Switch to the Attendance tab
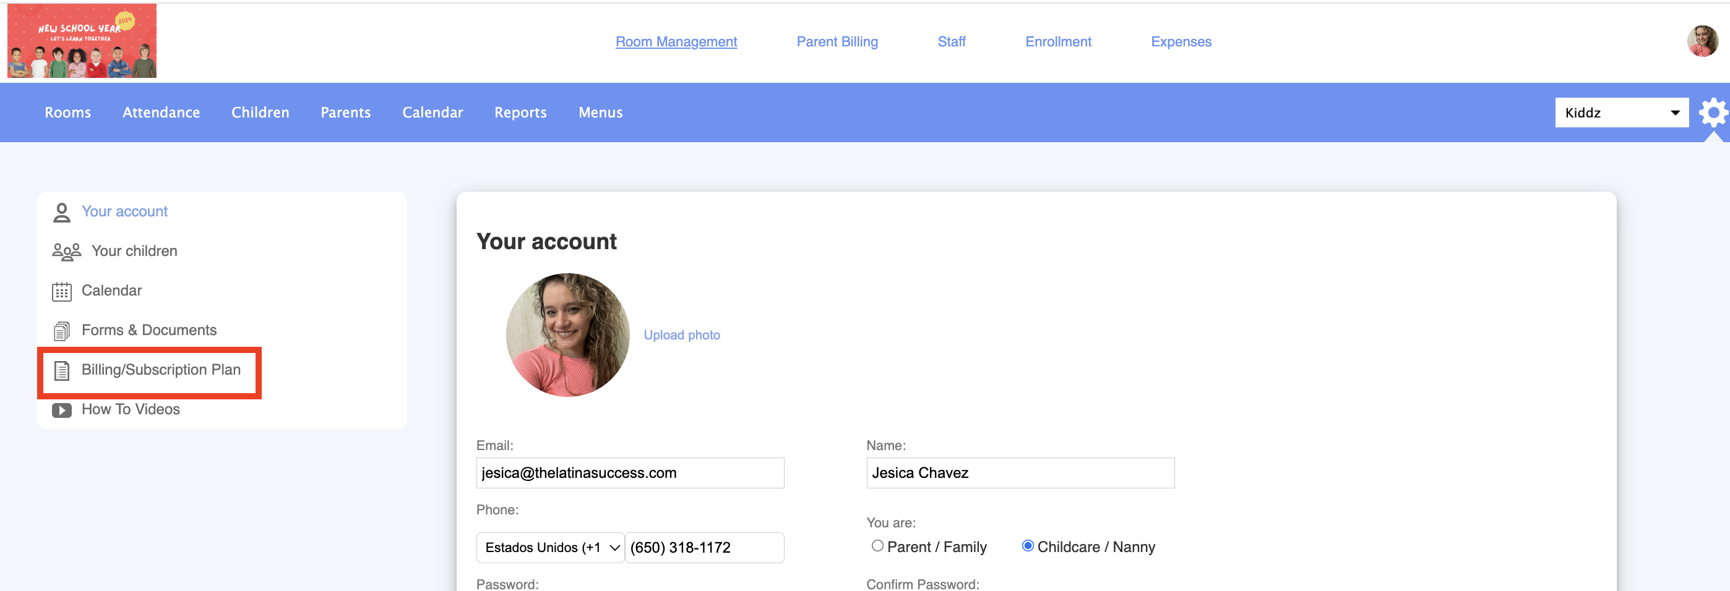Image resolution: width=1730 pixels, height=591 pixels. 161,113
